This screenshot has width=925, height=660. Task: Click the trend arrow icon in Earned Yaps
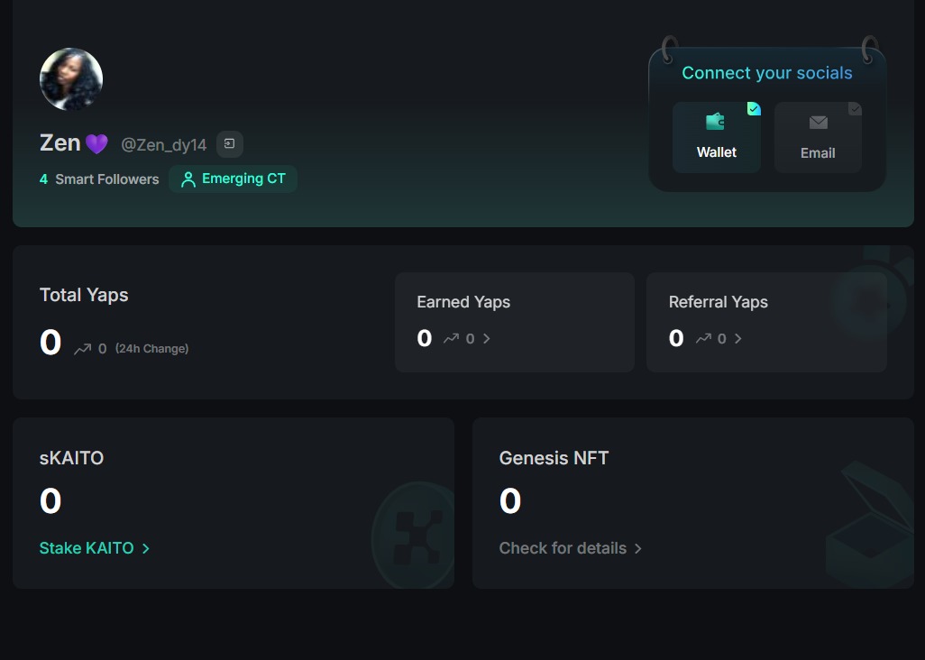pos(452,338)
